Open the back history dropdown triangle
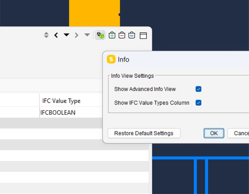Image resolution: width=249 pixels, height=194 pixels. [x=66, y=35]
